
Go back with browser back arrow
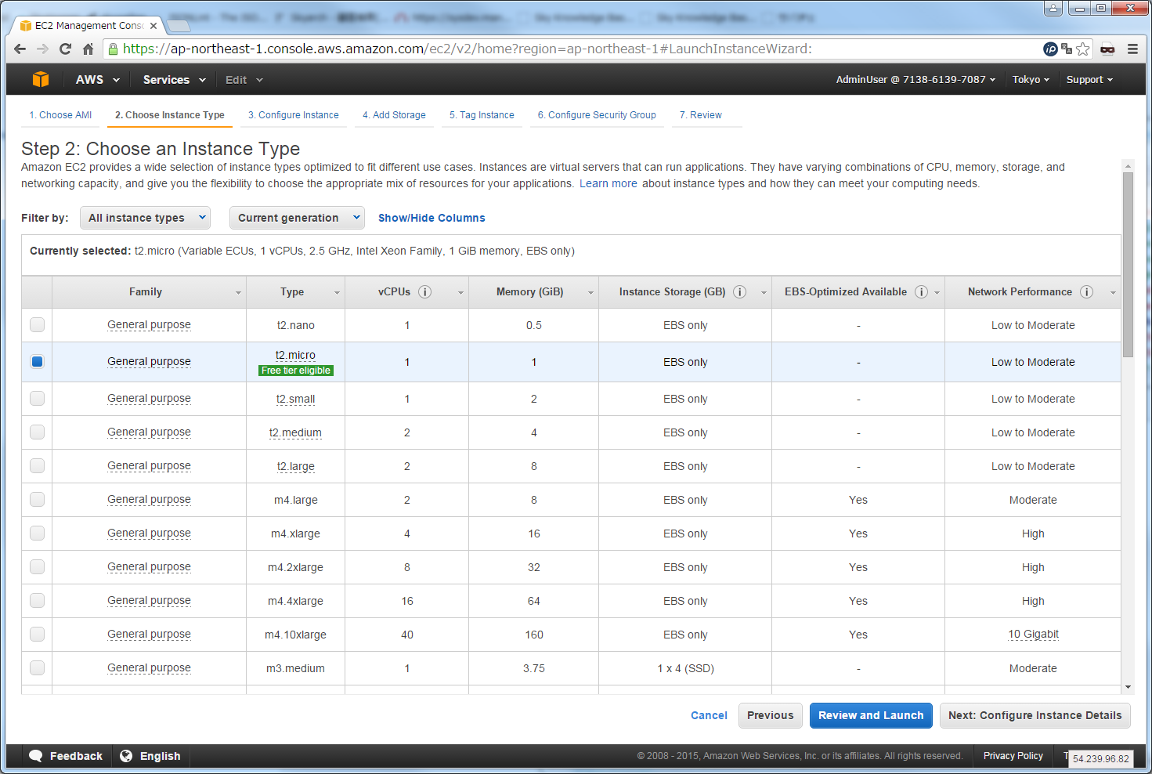(20, 49)
